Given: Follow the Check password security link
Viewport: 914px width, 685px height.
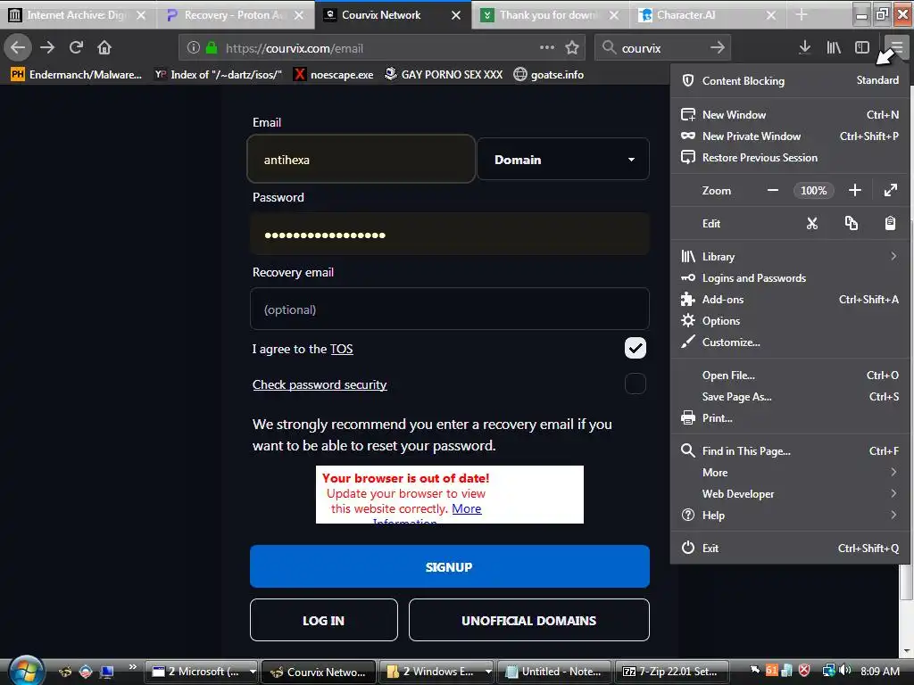Looking at the screenshot, I should pos(320,384).
